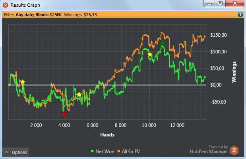
Task: Click the Powered by Hold'em Manager text
Action: pos(209,150)
